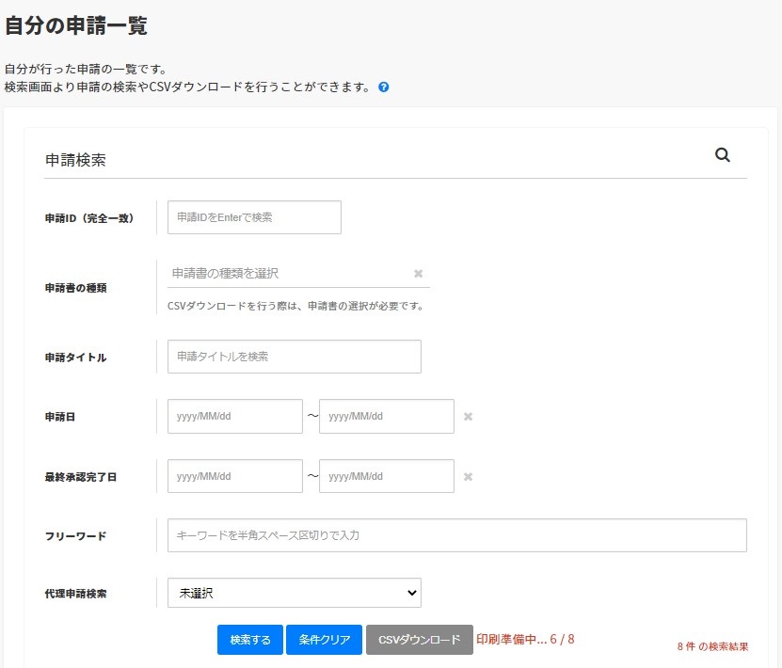
Task: Select the 申請日 end date field
Action: coord(386,417)
